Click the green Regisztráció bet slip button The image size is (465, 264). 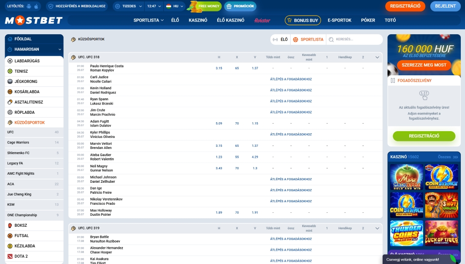click(x=424, y=136)
